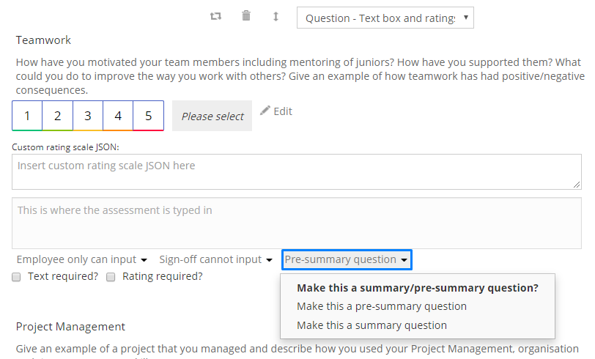Collapse the Pre-summary question dropdown
The width and height of the screenshot is (595, 359).
(347, 259)
